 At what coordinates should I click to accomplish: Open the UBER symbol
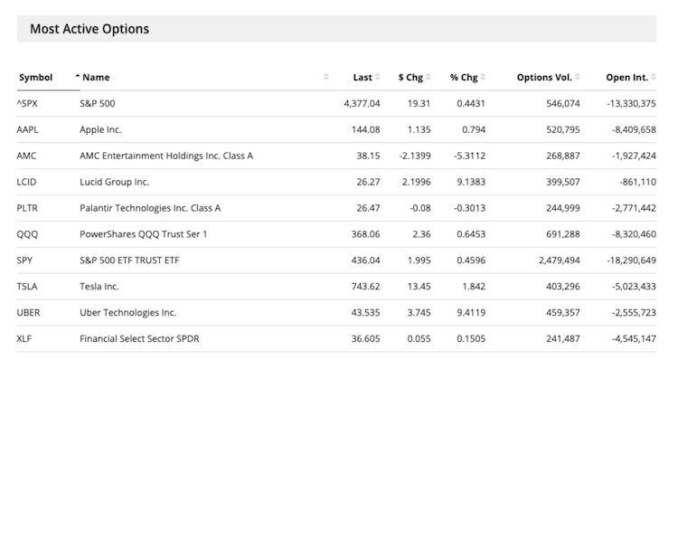pos(28,312)
